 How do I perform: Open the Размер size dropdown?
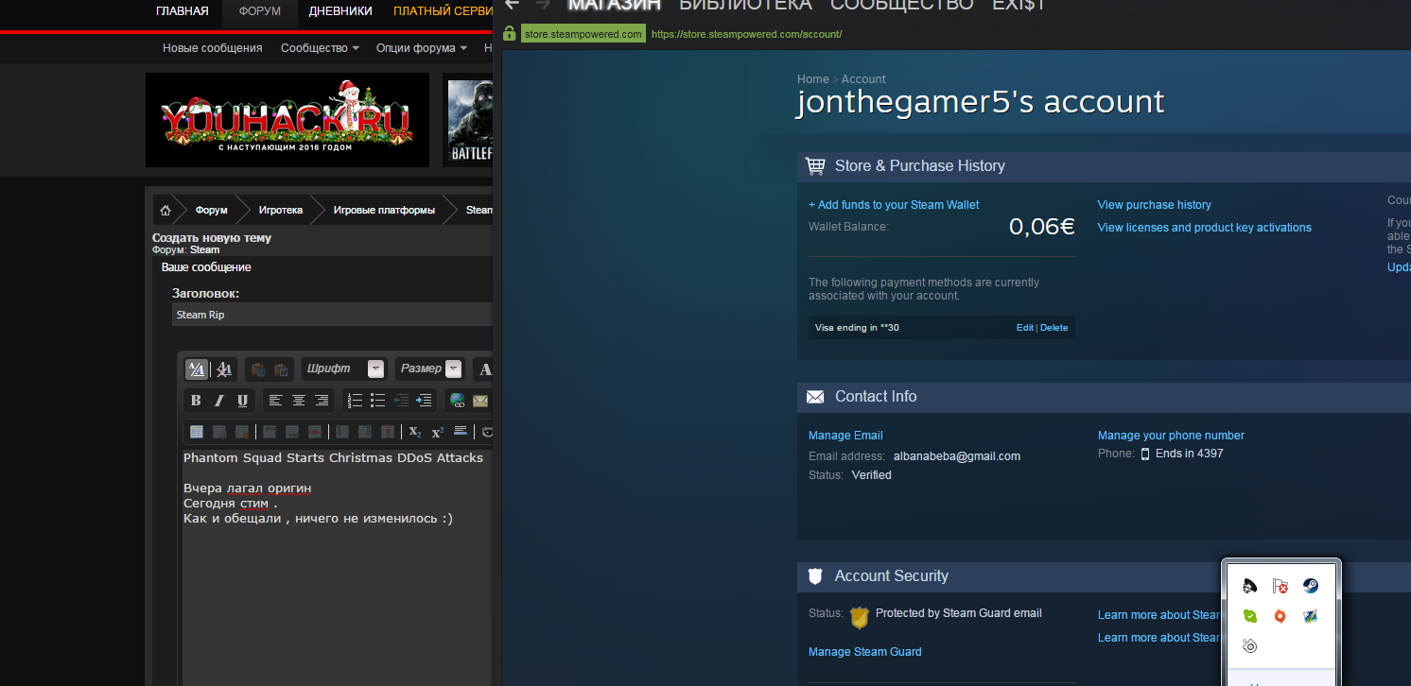[429, 369]
